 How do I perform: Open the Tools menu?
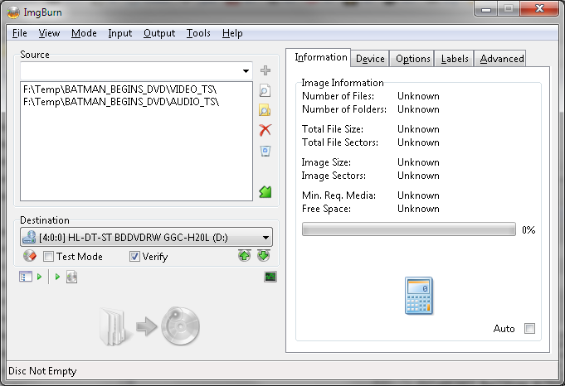tap(198, 33)
